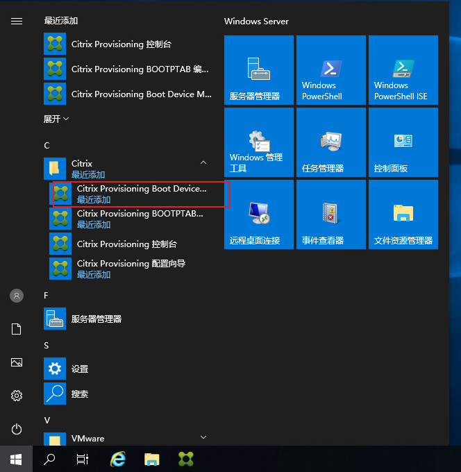
Task: Expand the recently added list with 展开
Action: (x=56, y=119)
